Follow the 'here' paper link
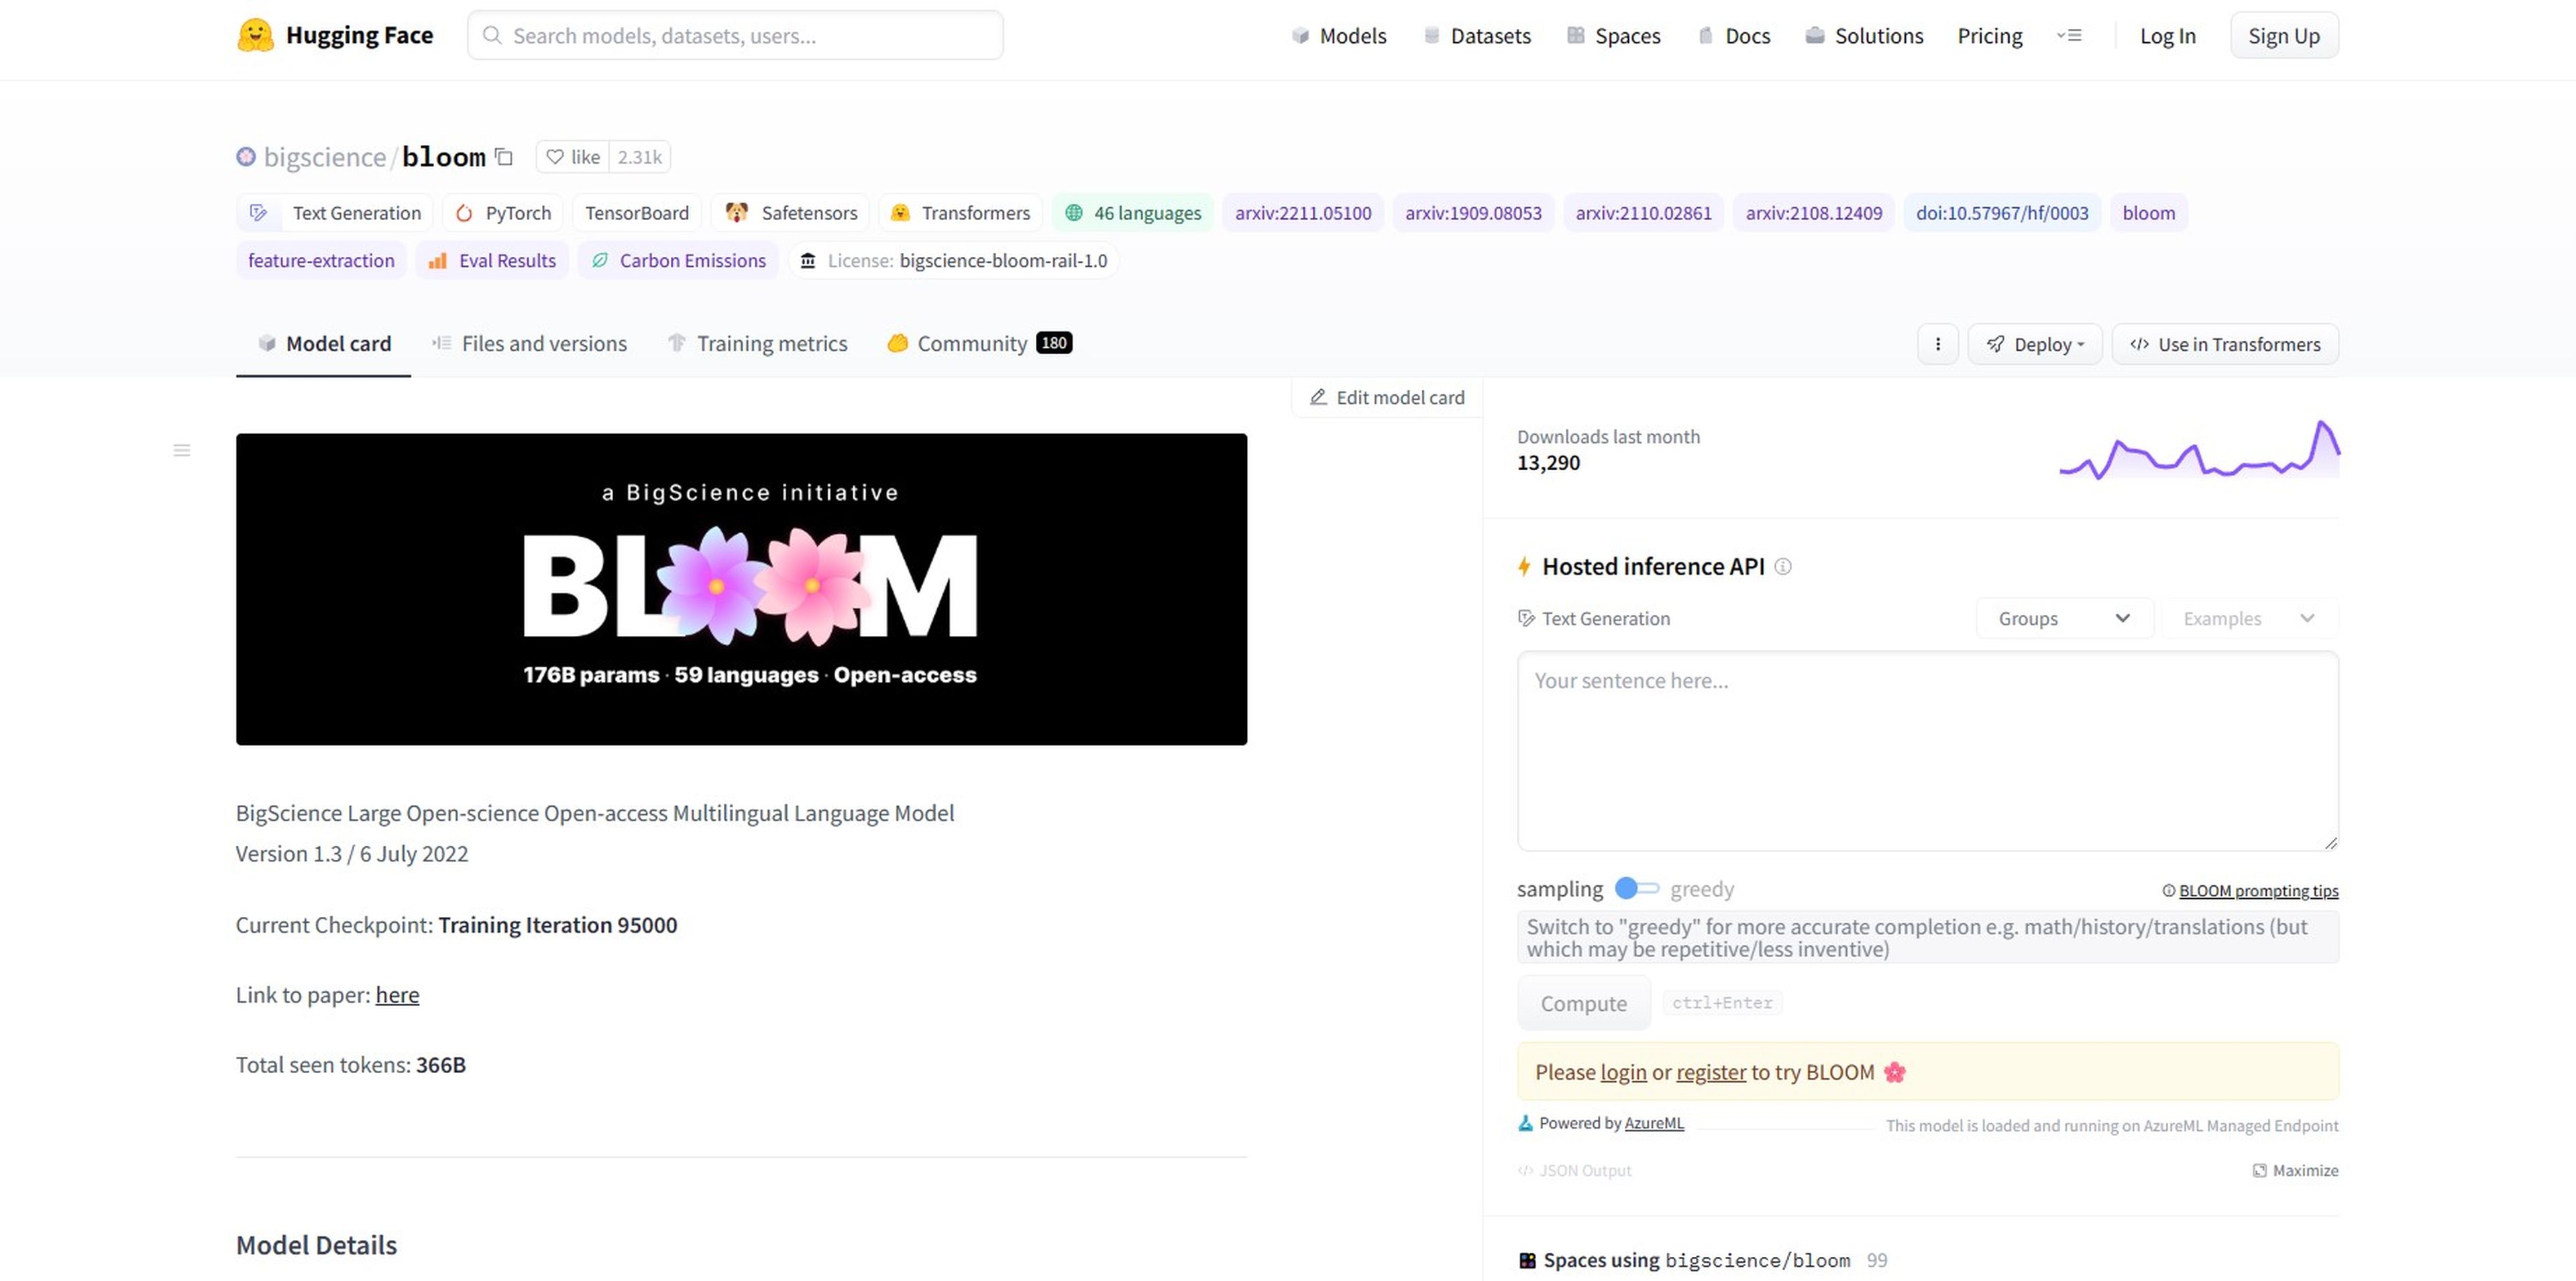 [x=397, y=995]
